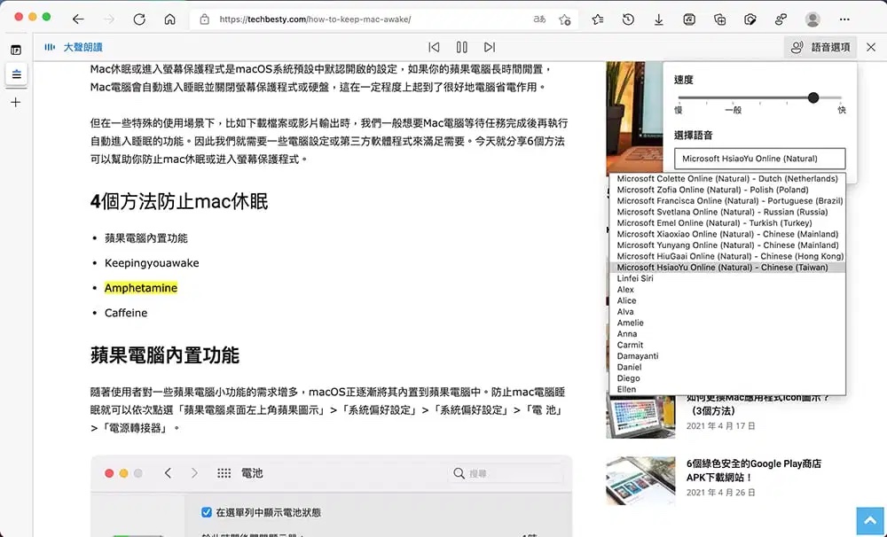This screenshot has height=537, width=887.
Task: Choose the Carmit voice
Action: point(727,345)
